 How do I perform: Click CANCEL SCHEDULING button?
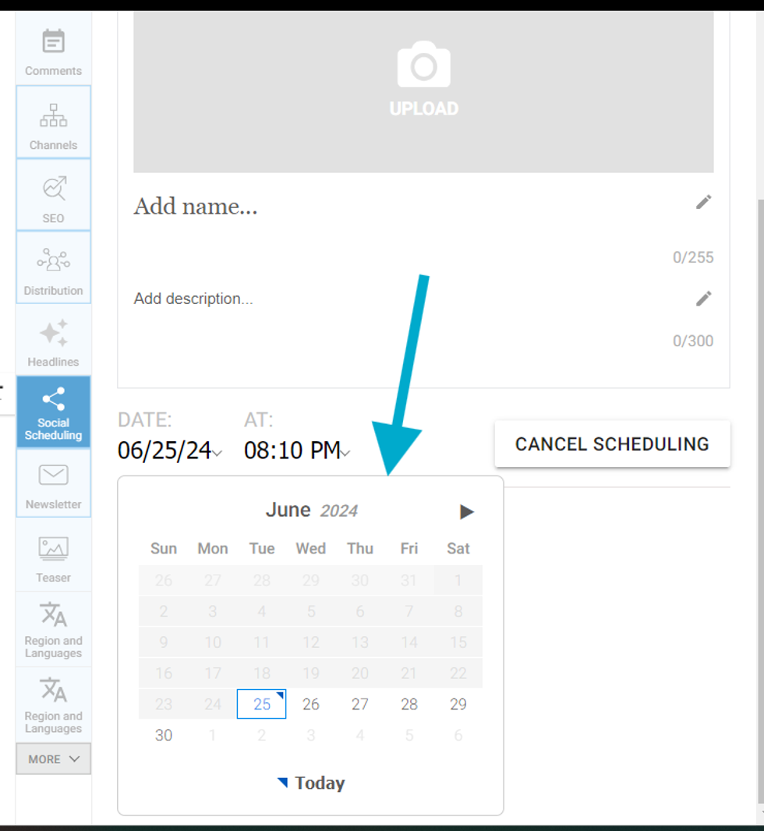pos(612,444)
